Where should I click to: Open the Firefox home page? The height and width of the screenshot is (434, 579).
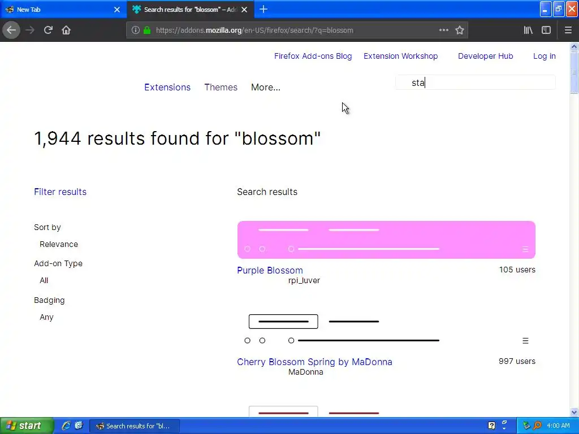[66, 31]
